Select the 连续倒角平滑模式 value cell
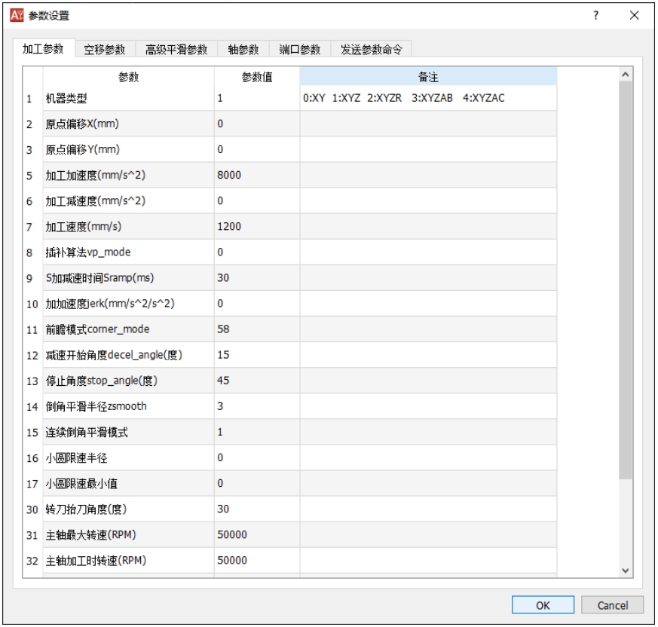Image resolution: width=658 pixels, height=627 pixels. tap(257, 432)
